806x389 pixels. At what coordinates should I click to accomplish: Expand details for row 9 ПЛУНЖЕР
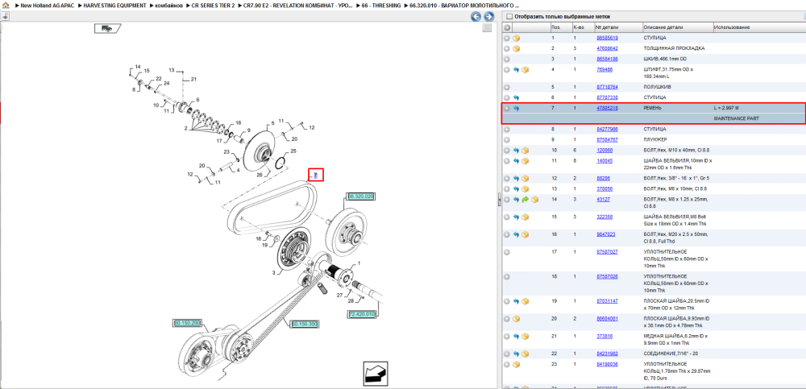tap(507, 140)
